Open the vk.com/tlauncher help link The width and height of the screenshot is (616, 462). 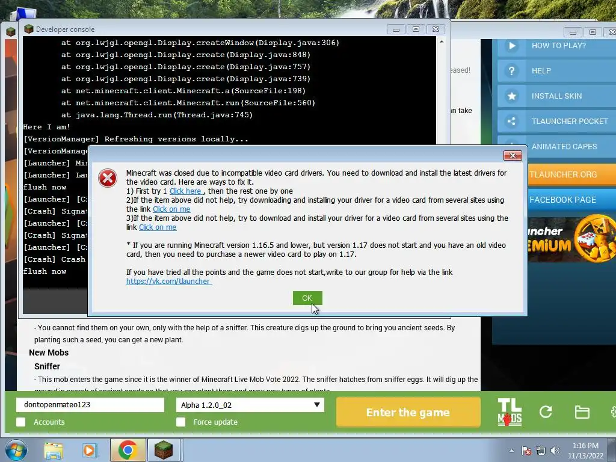pos(169,282)
